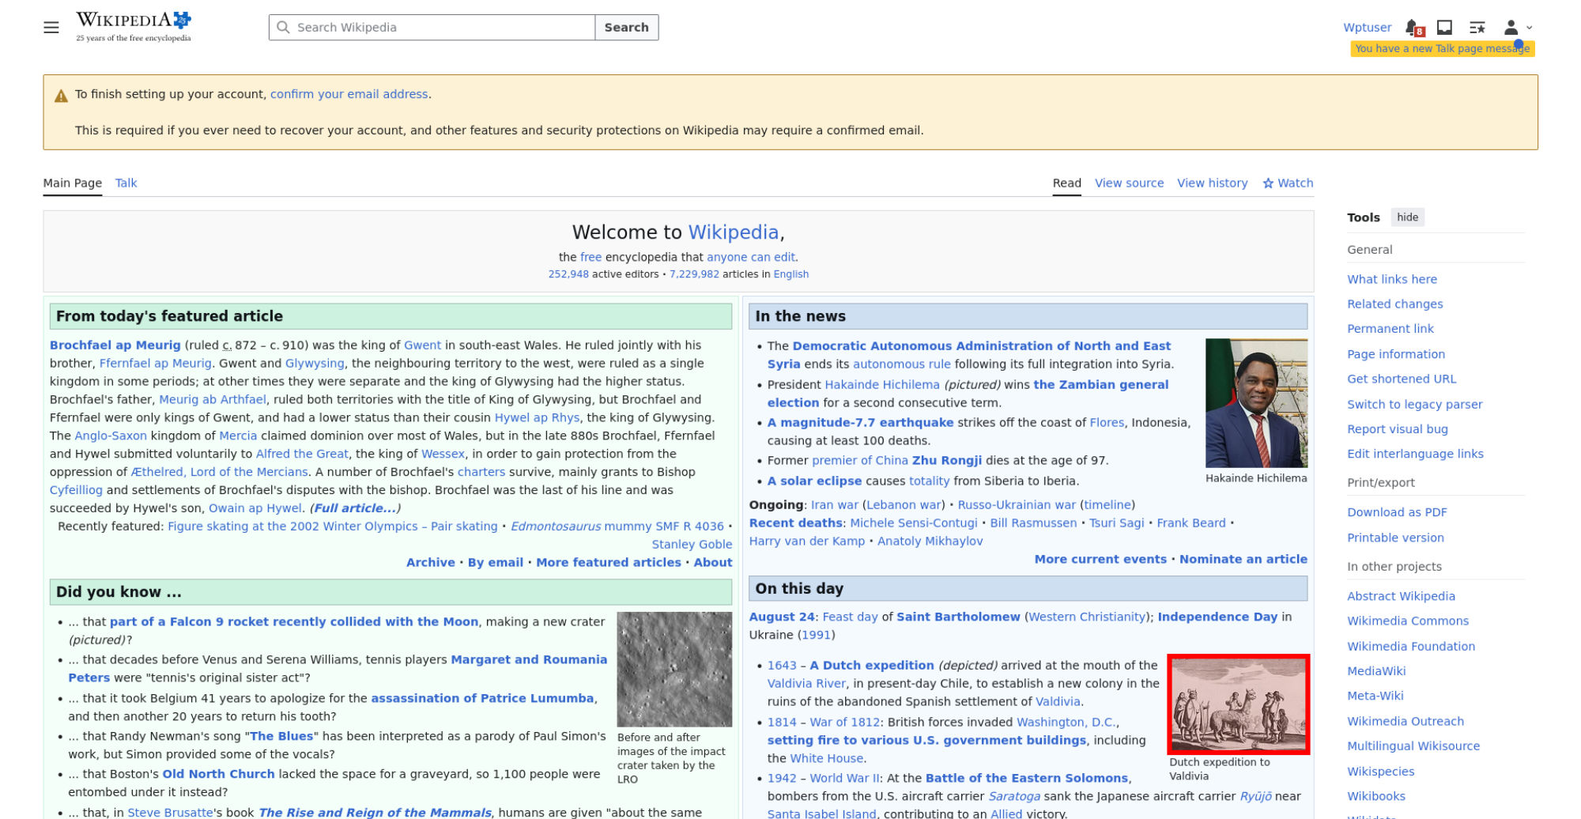Viewport: 1581px width, 819px height.
Task: Open Edit interlanguage links
Action: click(1415, 454)
